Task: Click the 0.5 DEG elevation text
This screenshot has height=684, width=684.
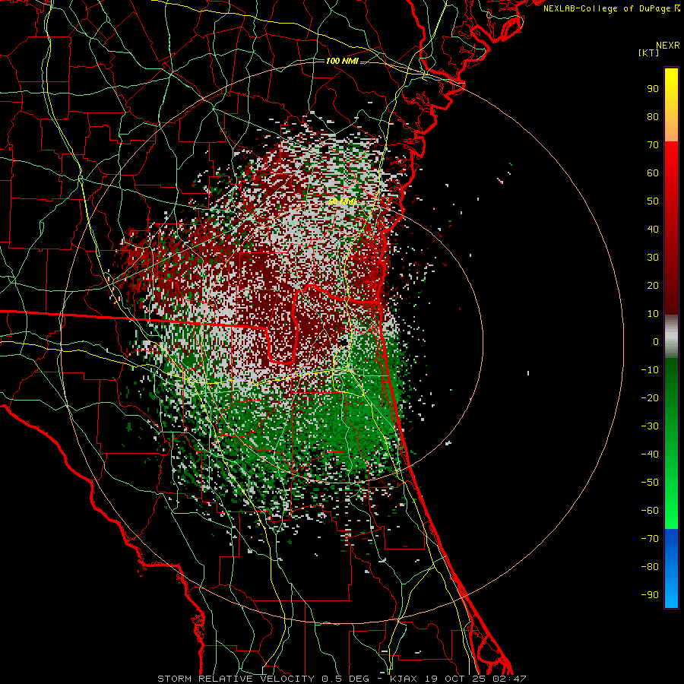Action: coord(346,679)
